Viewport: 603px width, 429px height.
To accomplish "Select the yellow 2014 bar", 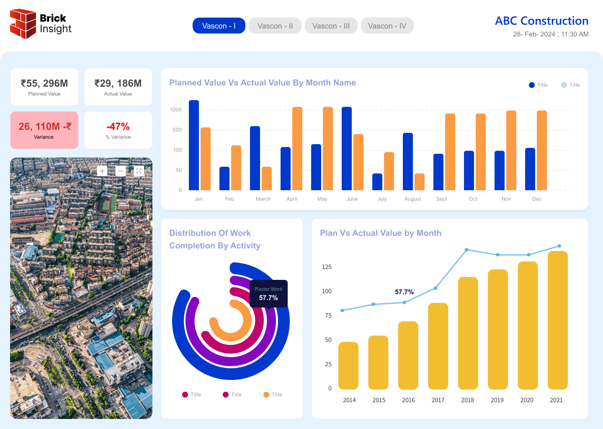I will click(348, 366).
